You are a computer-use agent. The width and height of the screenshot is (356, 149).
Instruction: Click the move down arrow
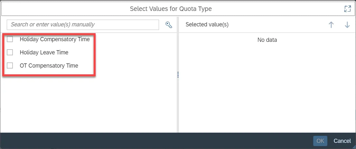347,25
